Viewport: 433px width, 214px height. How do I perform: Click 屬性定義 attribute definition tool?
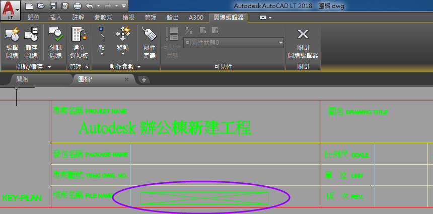click(150, 43)
